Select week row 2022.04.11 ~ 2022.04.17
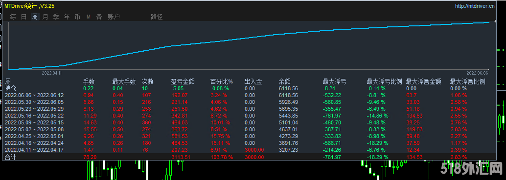Screen dimensions: 506x180 tap(35, 150)
